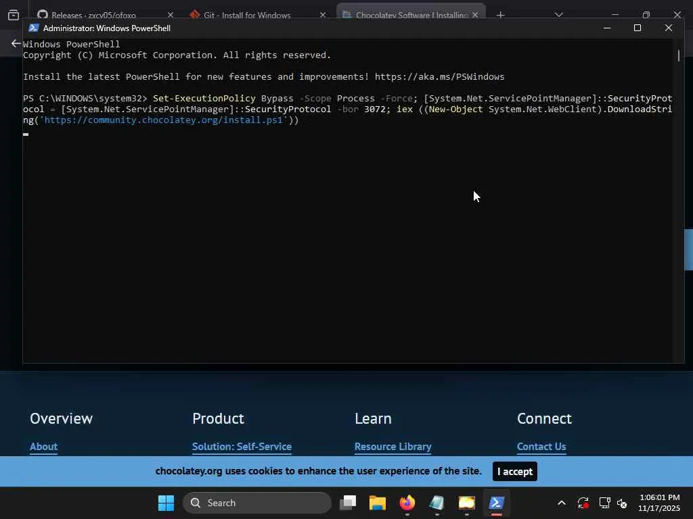Accept cookies with I accept button
This screenshot has height=519, width=693.
pos(515,471)
